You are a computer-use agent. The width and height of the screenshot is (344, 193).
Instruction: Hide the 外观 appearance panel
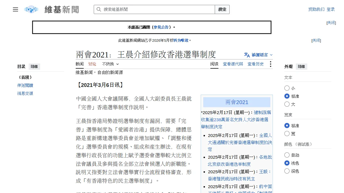(x=302, y=67)
